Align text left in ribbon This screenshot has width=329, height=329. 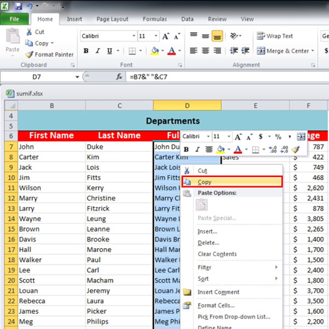(x=193, y=51)
